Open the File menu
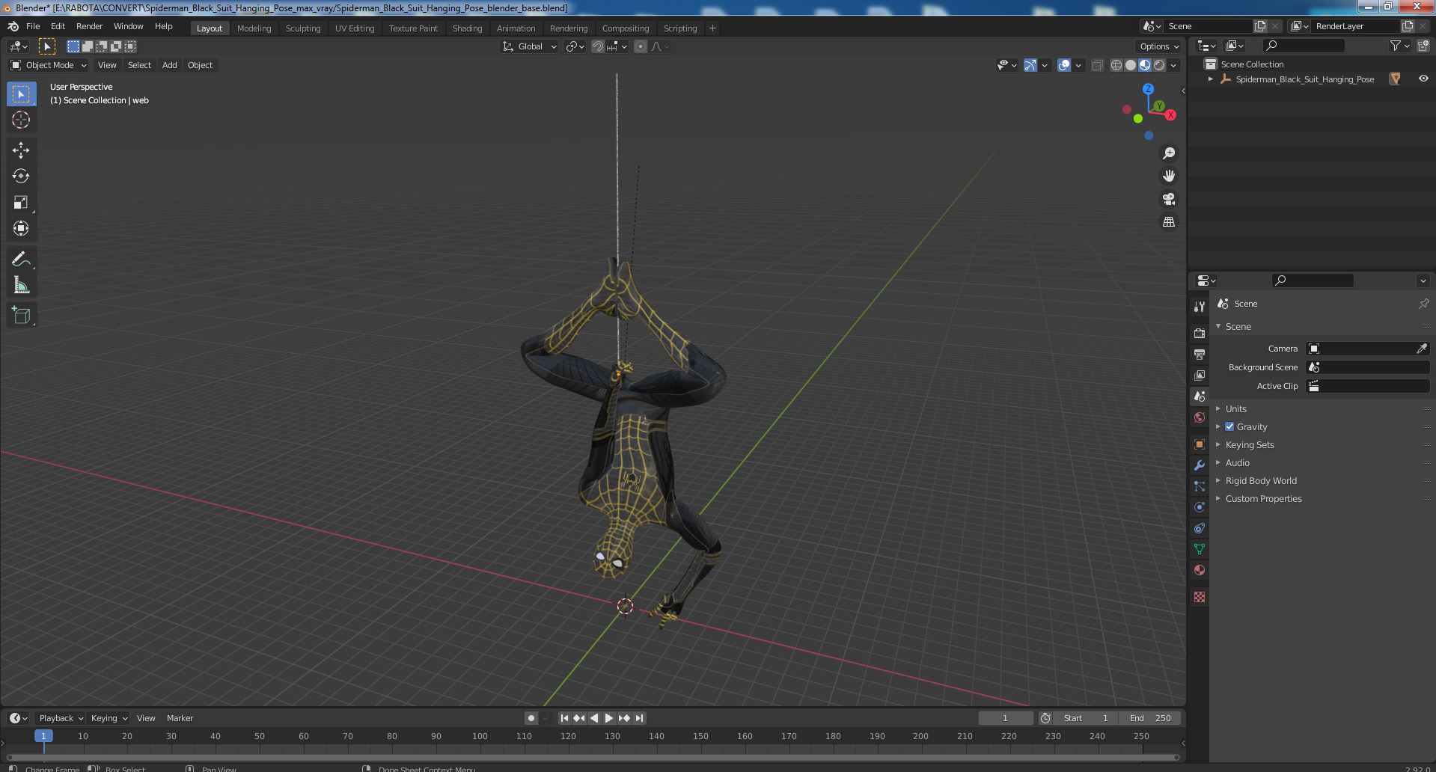 click(33, 26)
